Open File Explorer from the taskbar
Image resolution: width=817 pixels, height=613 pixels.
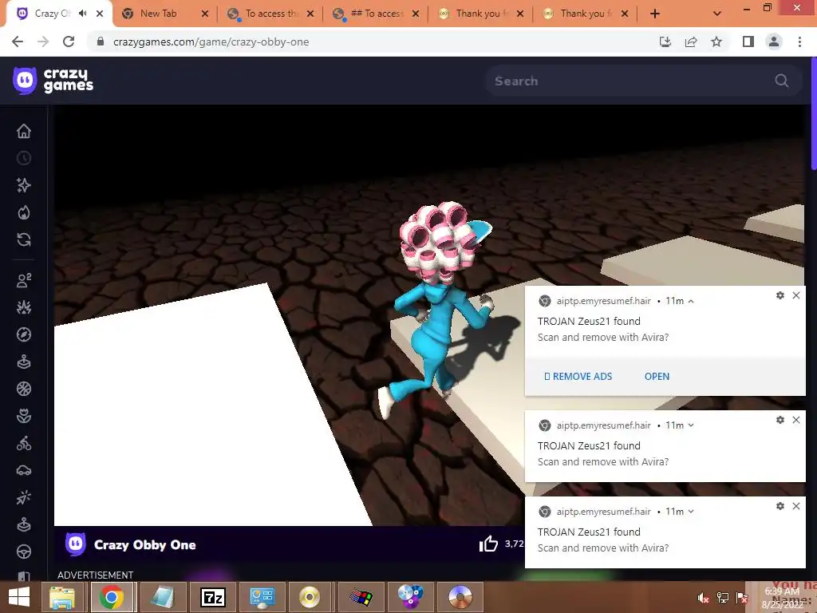pyautogui.click(x=62, y=597)
